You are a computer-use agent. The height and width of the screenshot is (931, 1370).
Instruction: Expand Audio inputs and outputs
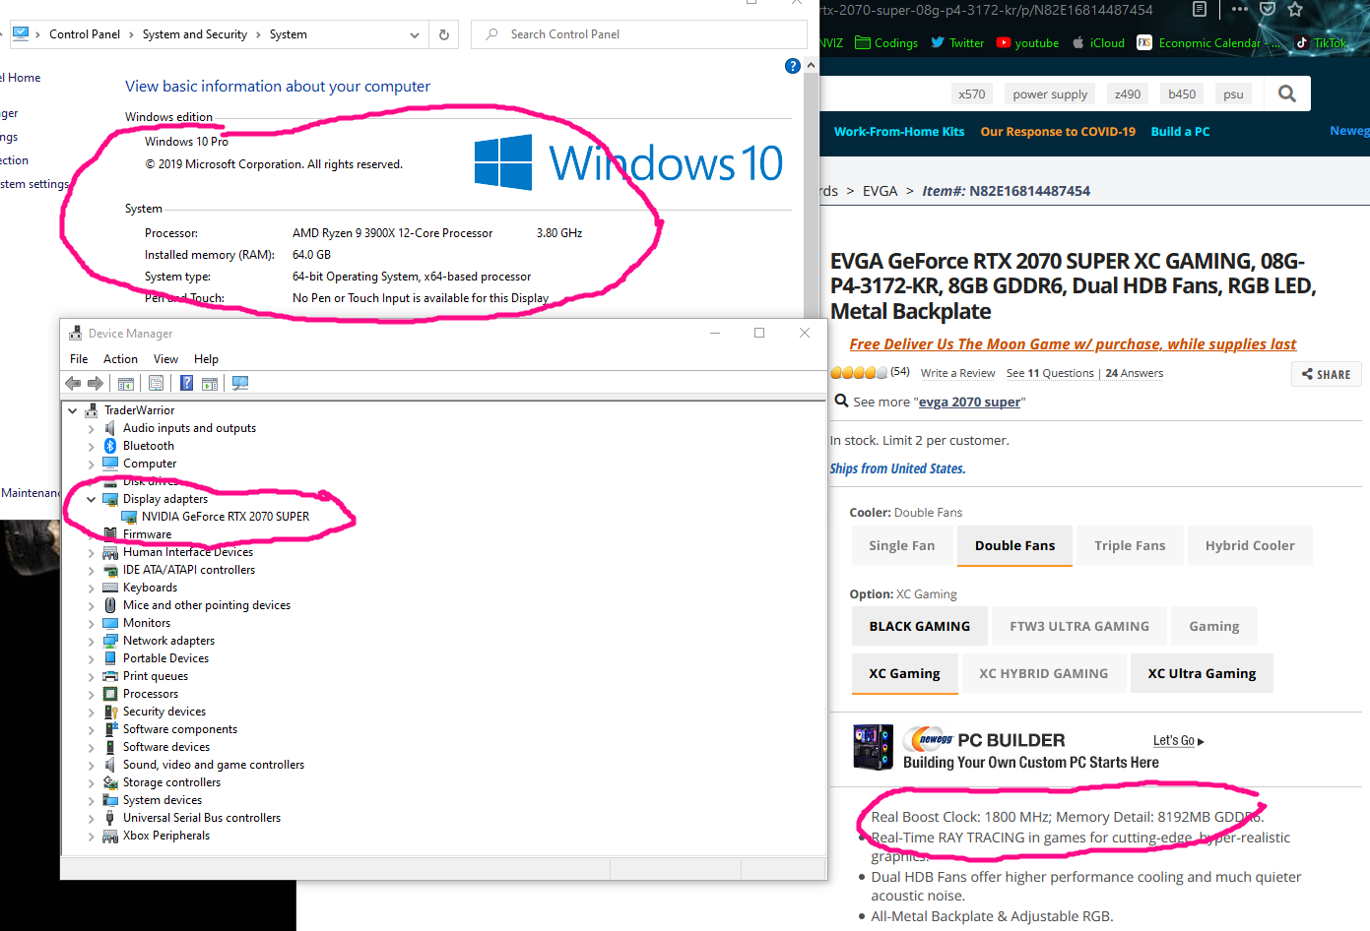point(92,428)
